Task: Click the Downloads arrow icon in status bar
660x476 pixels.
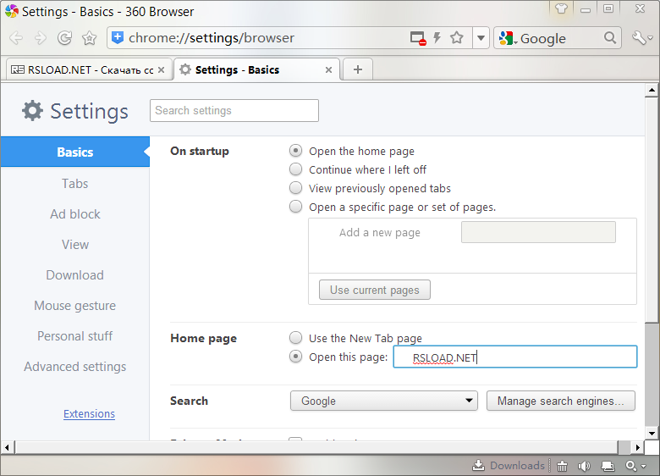Action: point(478,465)
